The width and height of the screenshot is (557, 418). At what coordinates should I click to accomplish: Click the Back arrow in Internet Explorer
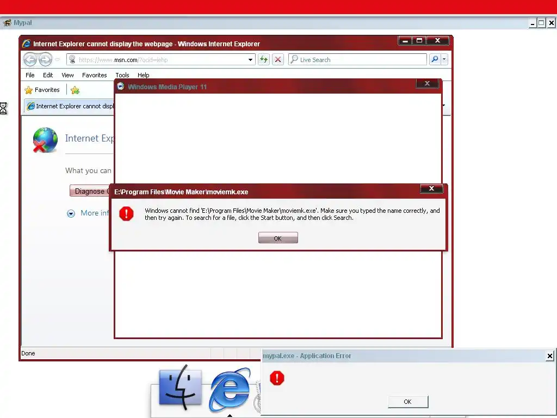(30, 59)
